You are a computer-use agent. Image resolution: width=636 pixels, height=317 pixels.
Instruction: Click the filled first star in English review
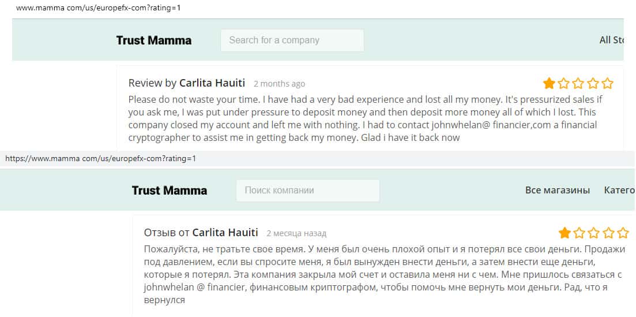[549, 84]
